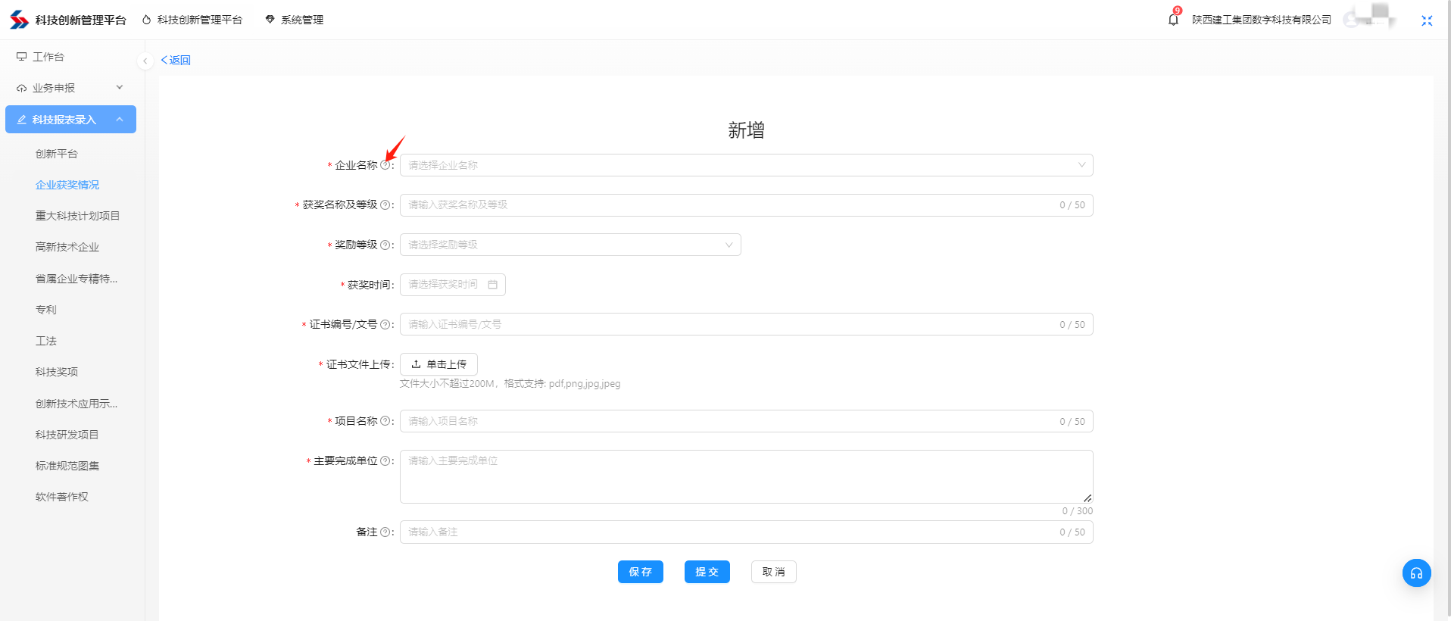This screenshot has width=1451, height=621.
Task: Click help icon next to 企业名称
Action: click(x=385, y=165)
